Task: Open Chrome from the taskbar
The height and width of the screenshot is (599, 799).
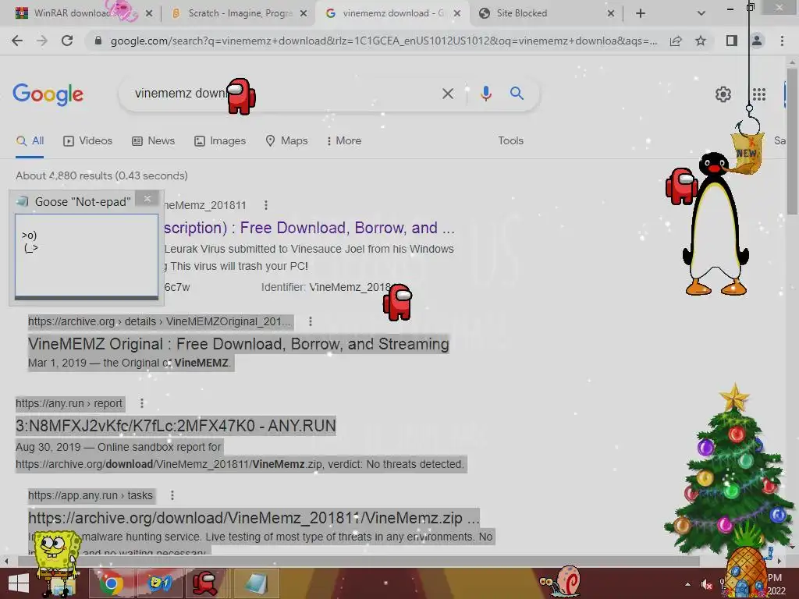Action: click(x=112, y=583)
